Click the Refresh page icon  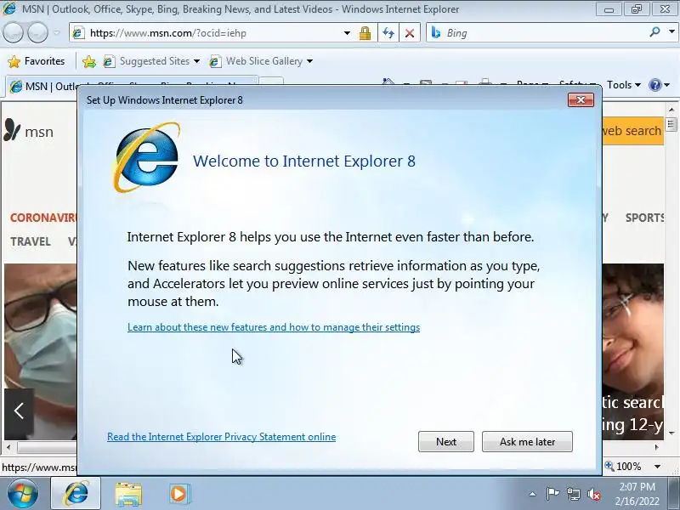[388, 33]
